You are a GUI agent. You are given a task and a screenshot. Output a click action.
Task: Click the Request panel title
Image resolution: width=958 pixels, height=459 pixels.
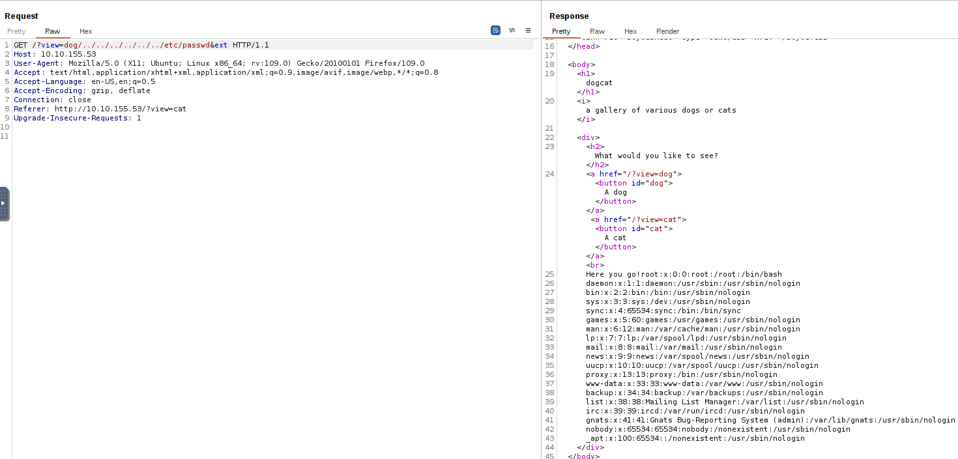(22, 16)
